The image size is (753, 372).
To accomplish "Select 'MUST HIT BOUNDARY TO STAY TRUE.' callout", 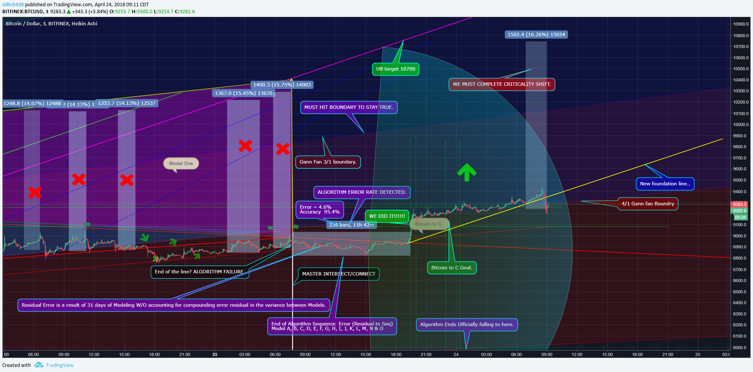I will click(x=349, y=107).
